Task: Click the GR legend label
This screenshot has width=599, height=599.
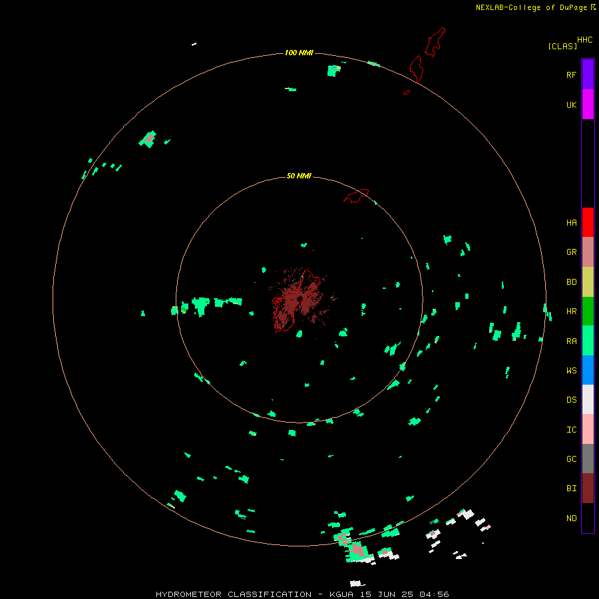Action: point(571,252)
